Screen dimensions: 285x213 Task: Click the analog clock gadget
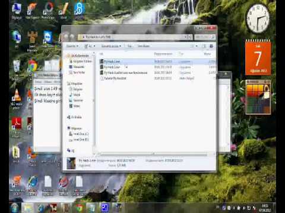pos(258,18)
